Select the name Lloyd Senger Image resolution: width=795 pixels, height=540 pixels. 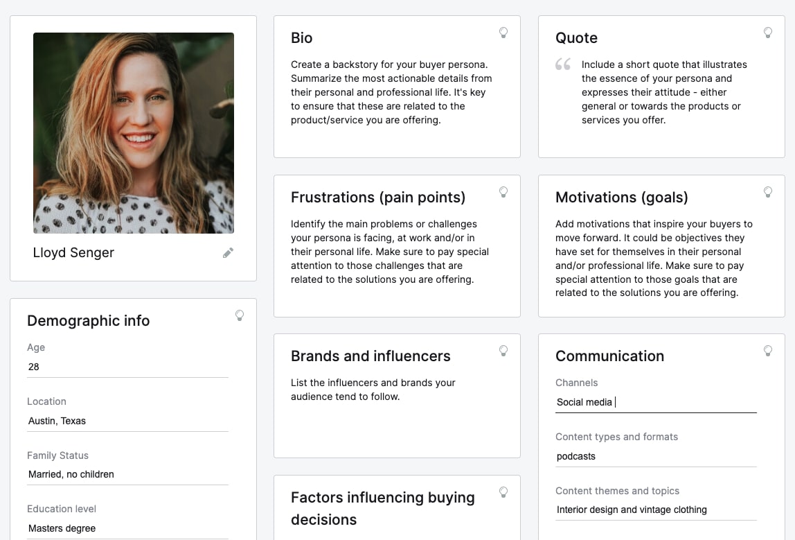coord(73,252)
